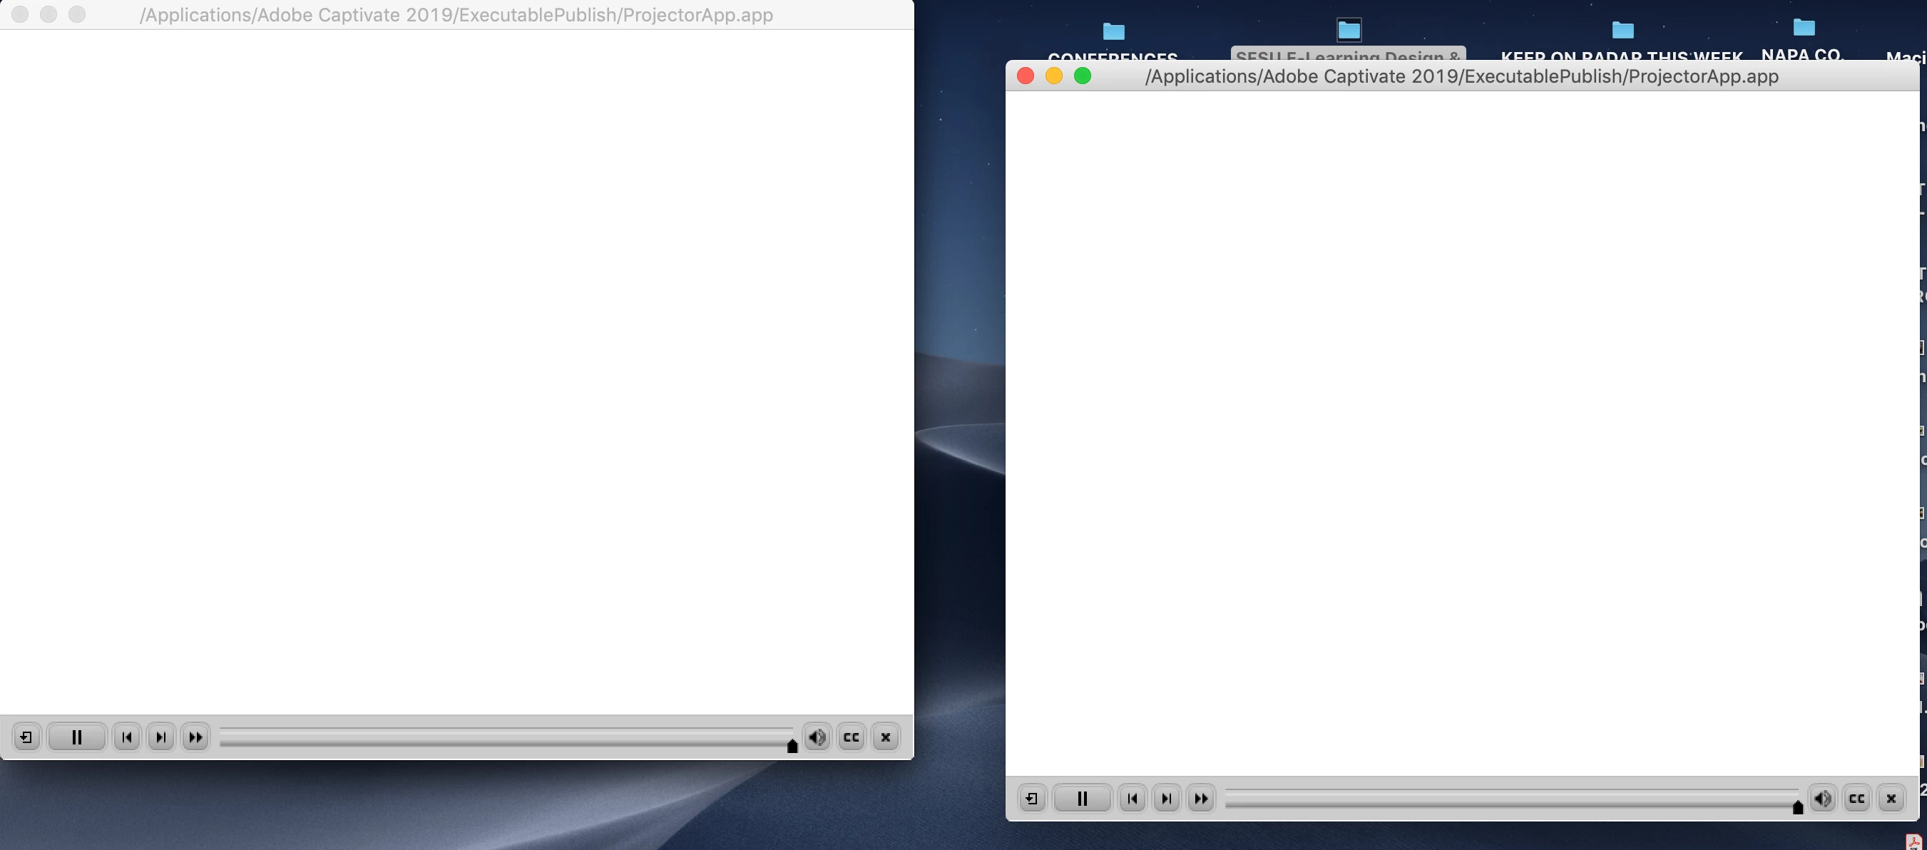Skip to next slide in right window

(x=1166, y=799)
